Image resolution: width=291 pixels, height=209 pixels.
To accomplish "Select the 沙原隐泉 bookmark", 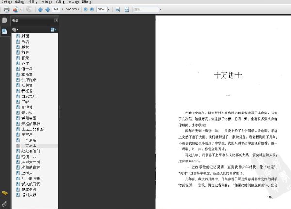I will 29,80.
